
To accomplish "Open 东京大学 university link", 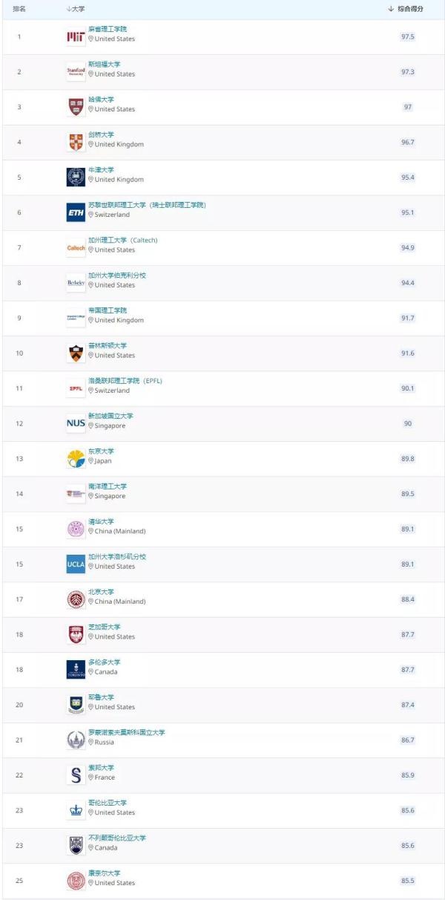I will point(102,451).
